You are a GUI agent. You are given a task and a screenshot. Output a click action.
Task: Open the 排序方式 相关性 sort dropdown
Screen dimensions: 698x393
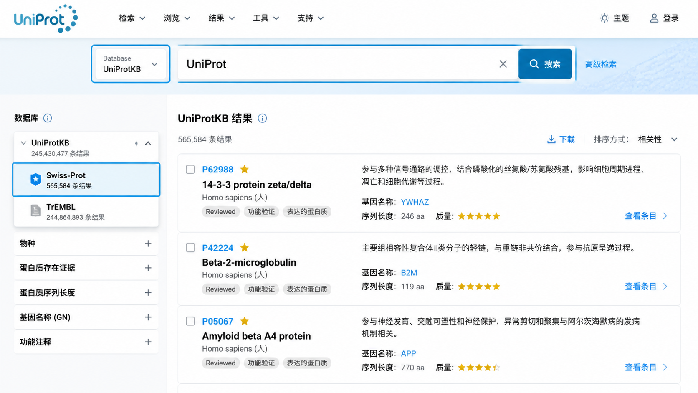coord(658,139)
